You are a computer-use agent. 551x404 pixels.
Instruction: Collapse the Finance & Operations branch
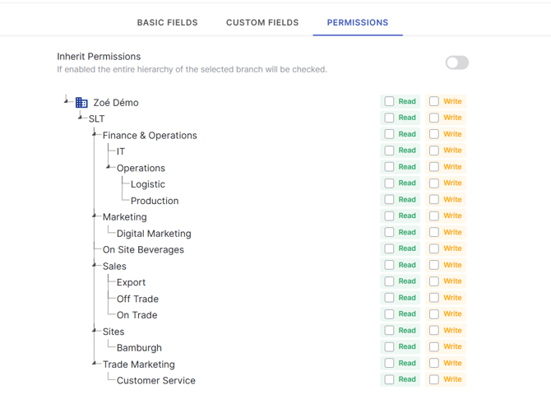[x=95, y=134]
